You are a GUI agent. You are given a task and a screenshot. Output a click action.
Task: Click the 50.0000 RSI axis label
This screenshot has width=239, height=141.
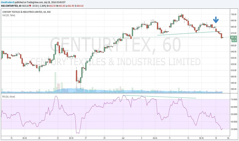[x=234, y=114]
